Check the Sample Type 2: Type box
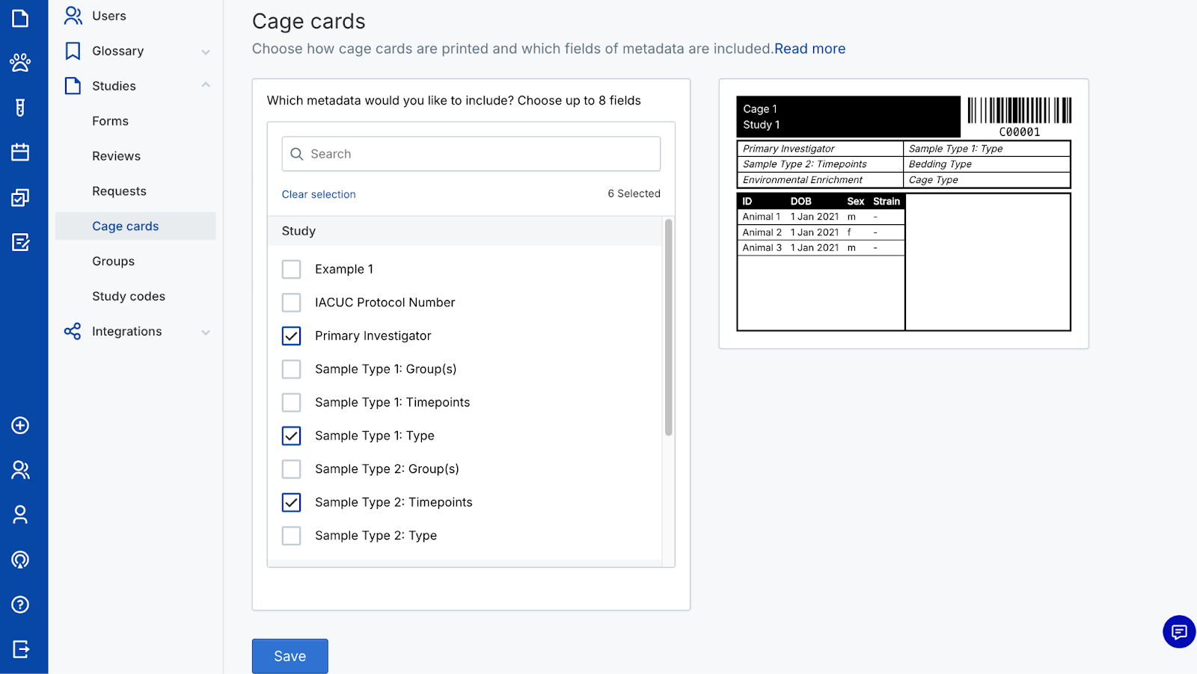 tap(291, 536)
